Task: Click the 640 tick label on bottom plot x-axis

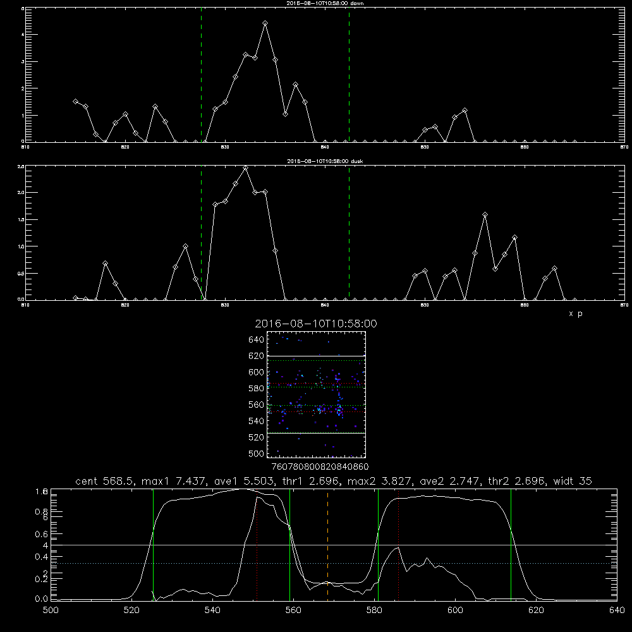Action: (x=617, y=611)
